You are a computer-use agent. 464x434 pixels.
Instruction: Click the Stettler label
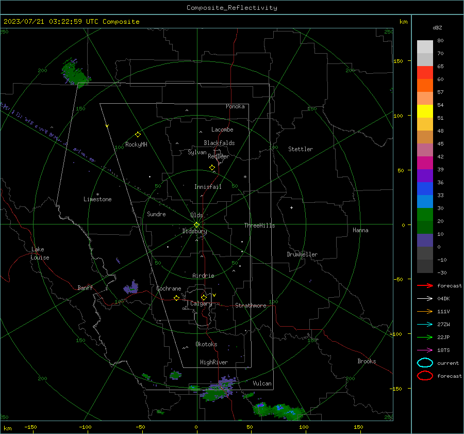[x=301, y=149]
